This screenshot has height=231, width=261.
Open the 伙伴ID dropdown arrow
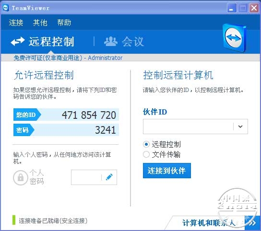(240, 127)
